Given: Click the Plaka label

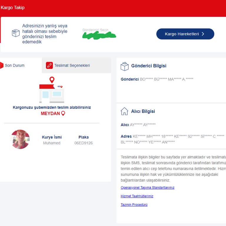Looking at the screenshot, I should pos(84,137).
